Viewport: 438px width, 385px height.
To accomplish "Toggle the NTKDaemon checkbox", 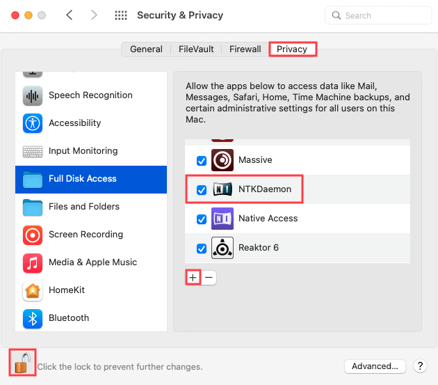I will tap(202, 189).
